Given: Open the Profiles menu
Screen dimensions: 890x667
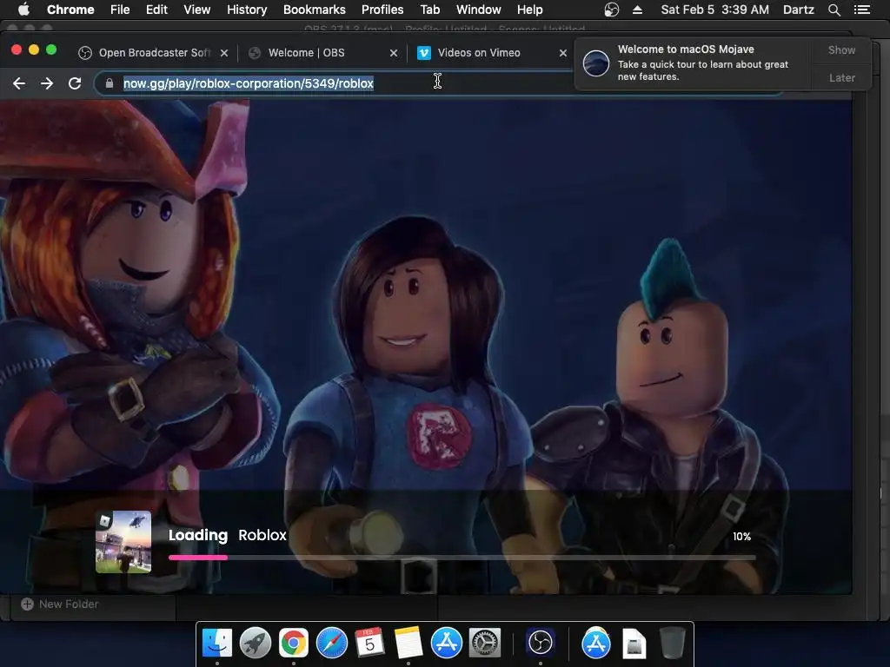Looking at the screenshot, I should point(382,10).
